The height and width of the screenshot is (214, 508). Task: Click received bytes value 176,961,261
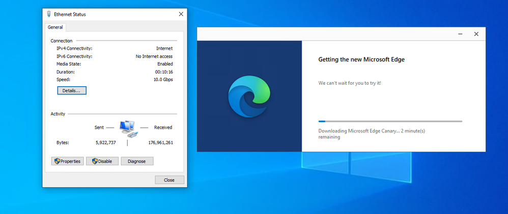pyautogui.click(x=161, y=142)
